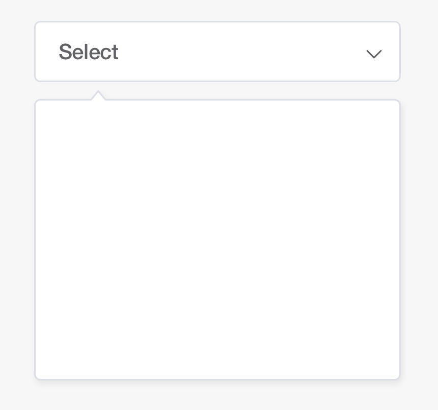
Task: Click the small triangle pointer above the popup
Action: (x=98, y=95)
